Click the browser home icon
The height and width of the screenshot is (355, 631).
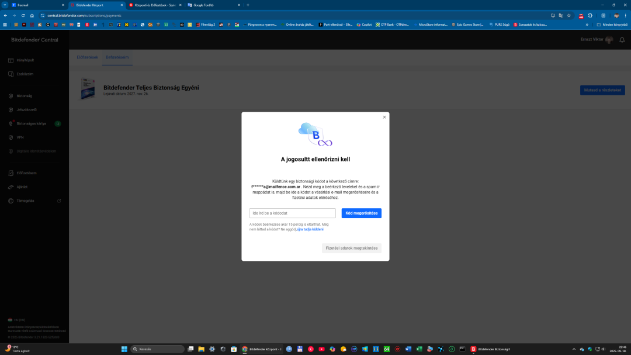click(32, 16)
